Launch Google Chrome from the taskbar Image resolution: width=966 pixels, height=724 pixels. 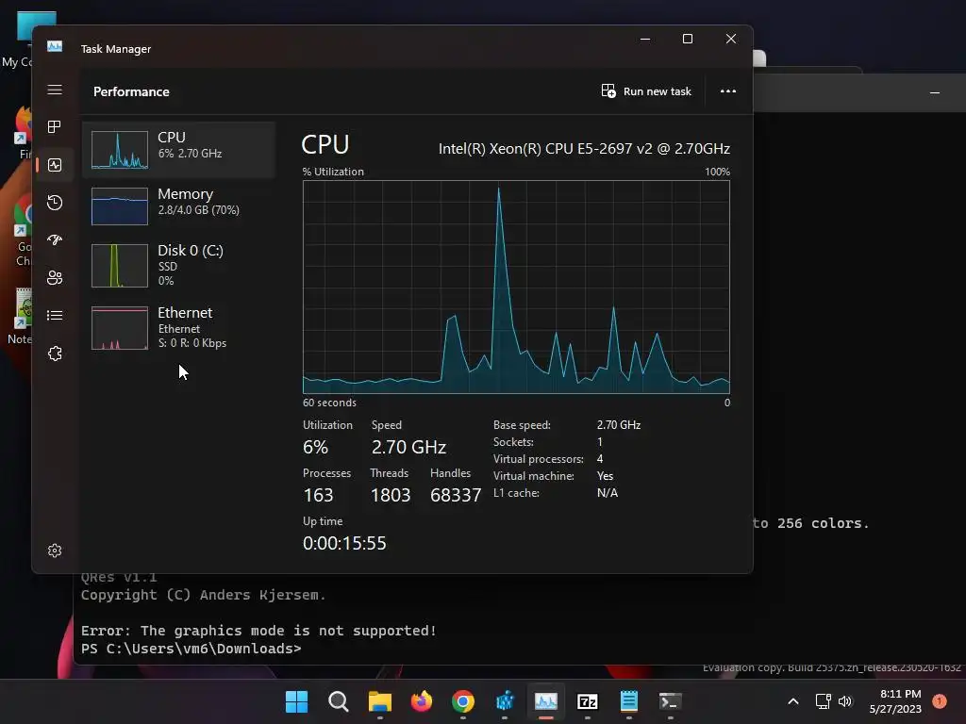[463, 701]
